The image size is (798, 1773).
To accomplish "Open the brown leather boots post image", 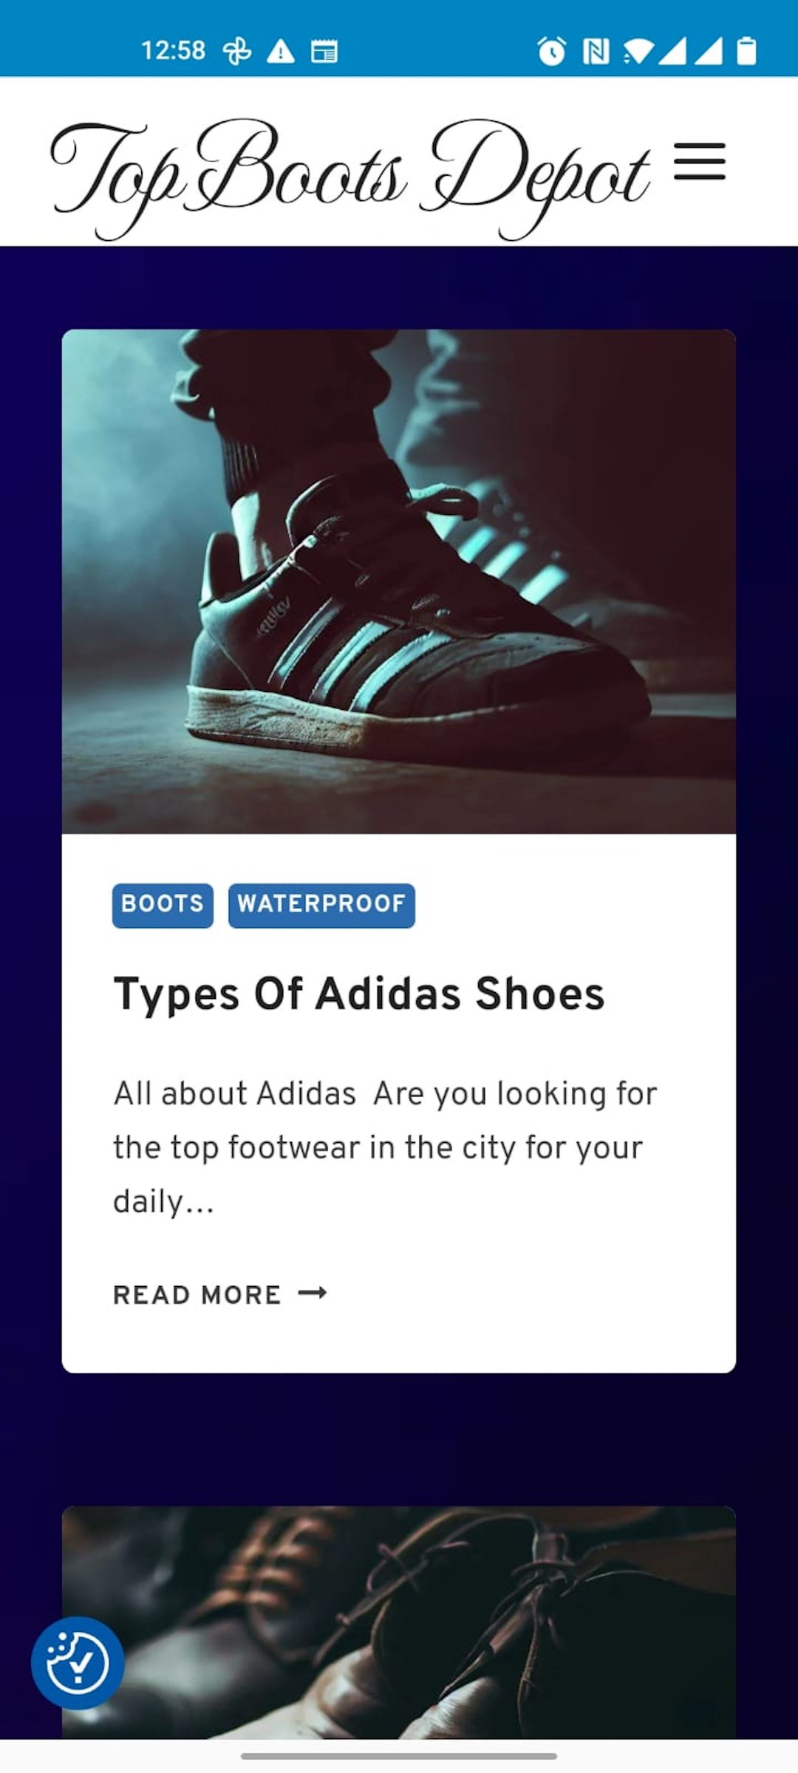I will click(x=399, y=1622).
